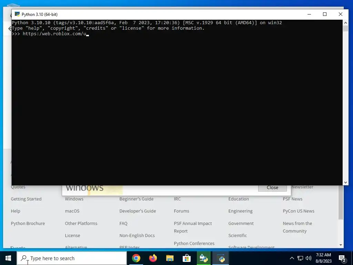Launch Google Chrome from the taskbar

[136, 258]
